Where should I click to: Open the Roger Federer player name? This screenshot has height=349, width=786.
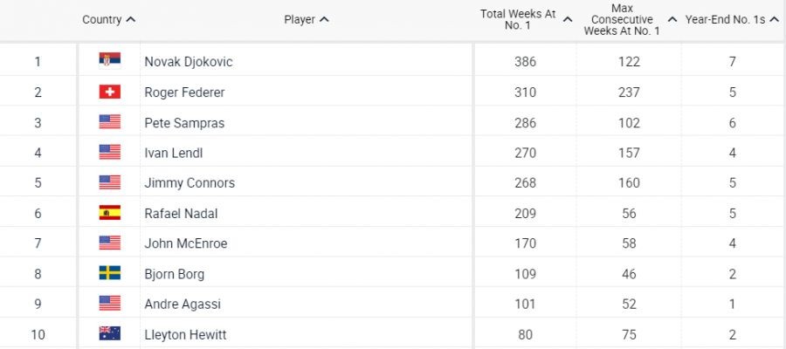click(184, 92)
